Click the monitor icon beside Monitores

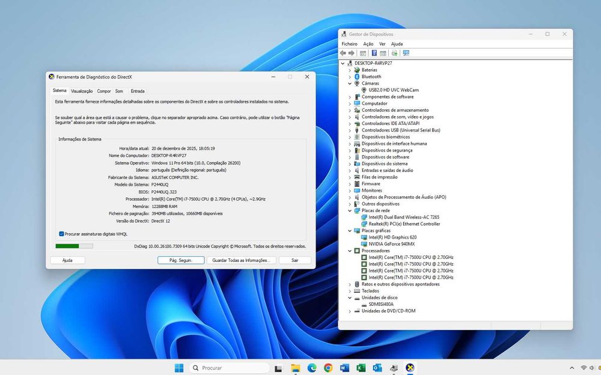pos(357,191)
